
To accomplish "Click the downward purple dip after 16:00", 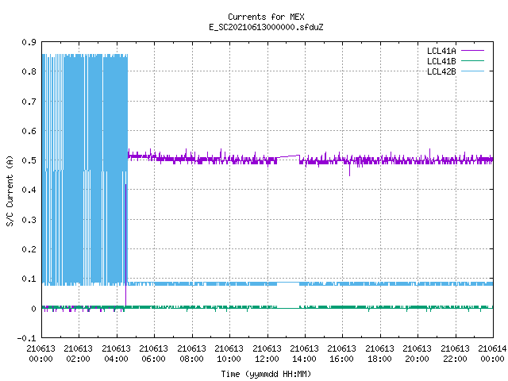I will 349,169.
